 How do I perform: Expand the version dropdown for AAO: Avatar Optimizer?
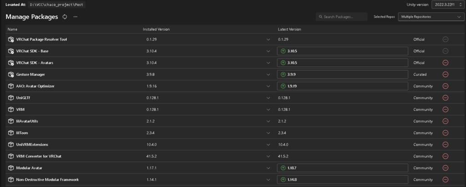click(x=268, y=86)
